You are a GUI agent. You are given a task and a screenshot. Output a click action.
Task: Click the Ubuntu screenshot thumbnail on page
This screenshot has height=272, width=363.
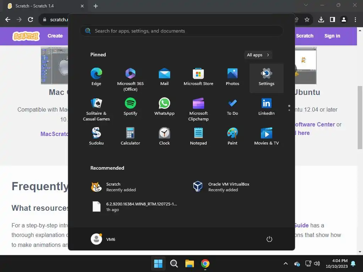pos(306,66)
